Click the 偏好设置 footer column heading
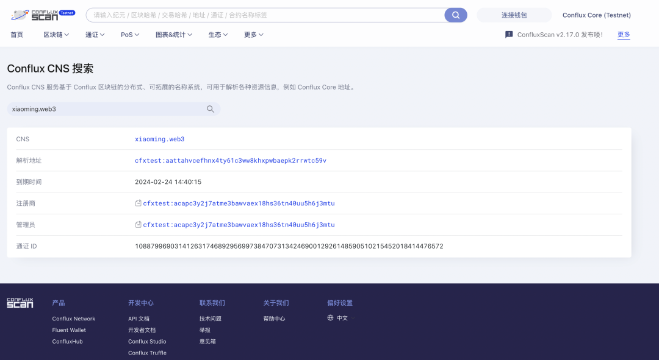This screenshot has height=360, width=659. point(340,303)
